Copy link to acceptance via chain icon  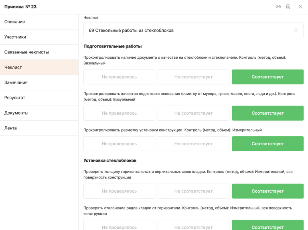tap(278, 7)
